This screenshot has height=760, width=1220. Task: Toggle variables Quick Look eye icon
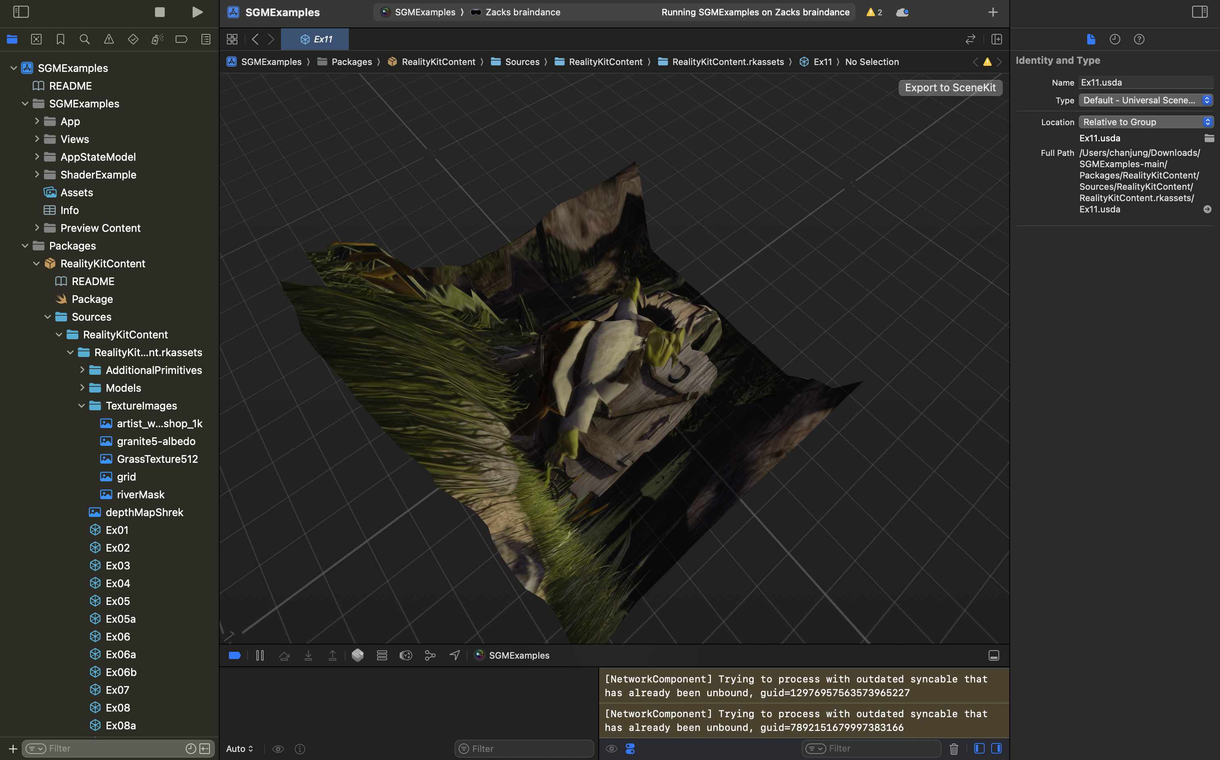click(x=278, y=749)
